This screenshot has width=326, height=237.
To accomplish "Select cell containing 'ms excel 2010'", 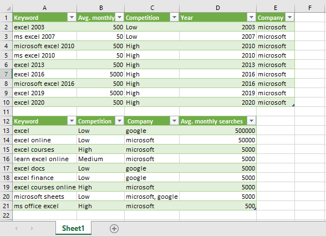I will click(44, 55).
